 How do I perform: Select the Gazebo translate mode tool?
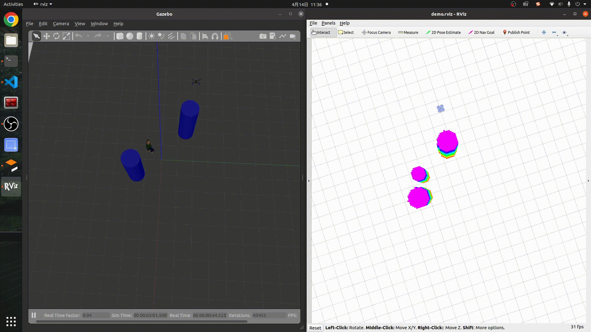coord(46,36)
